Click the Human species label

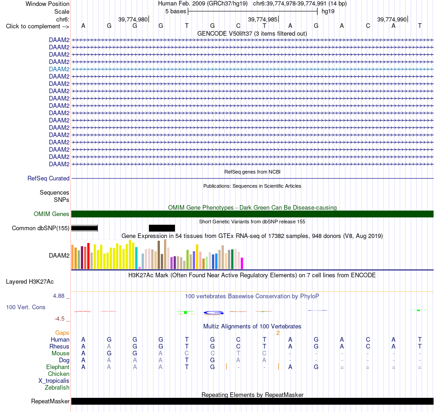60,340
